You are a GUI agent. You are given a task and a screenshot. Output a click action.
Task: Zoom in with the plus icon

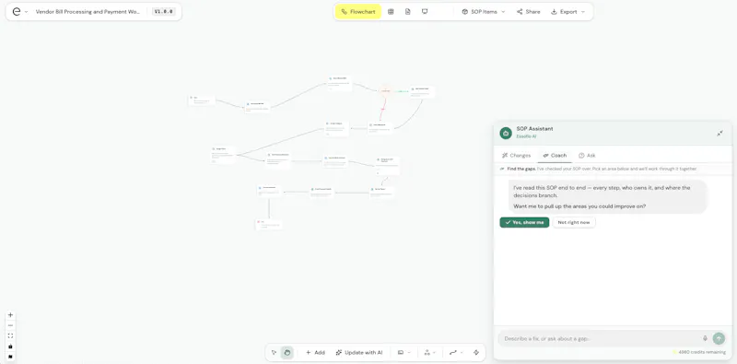click(10, 315)
